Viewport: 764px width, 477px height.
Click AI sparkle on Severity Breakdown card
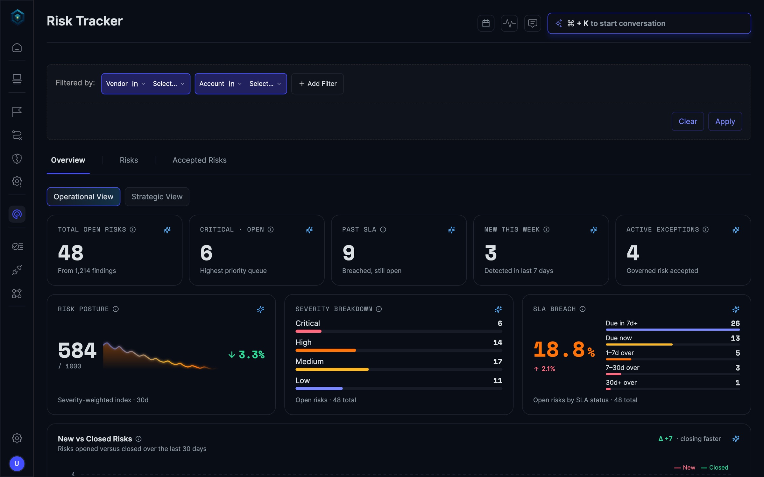498,309
